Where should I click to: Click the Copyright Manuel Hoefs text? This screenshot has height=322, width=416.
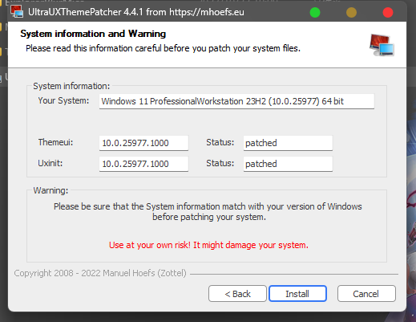pyautogui.click(x=100, y=273)
